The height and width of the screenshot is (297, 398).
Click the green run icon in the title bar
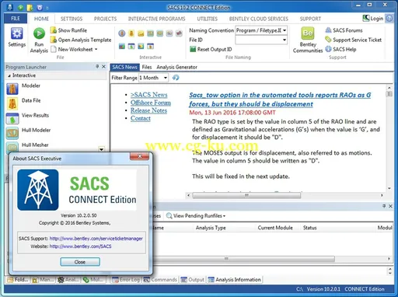[20, 8]
